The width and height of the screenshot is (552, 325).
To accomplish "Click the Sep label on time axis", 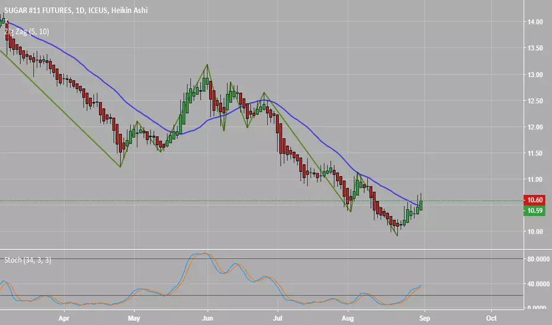I will 425,318.
